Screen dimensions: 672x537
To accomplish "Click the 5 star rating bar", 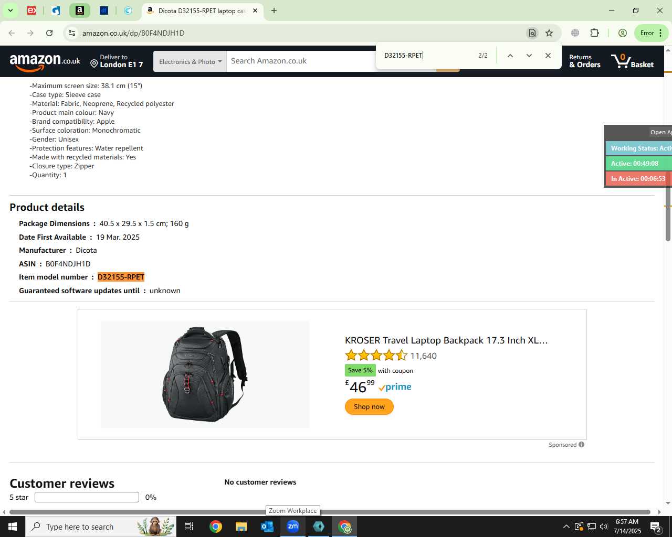I will pyautogui.click(x=87, y=497).
